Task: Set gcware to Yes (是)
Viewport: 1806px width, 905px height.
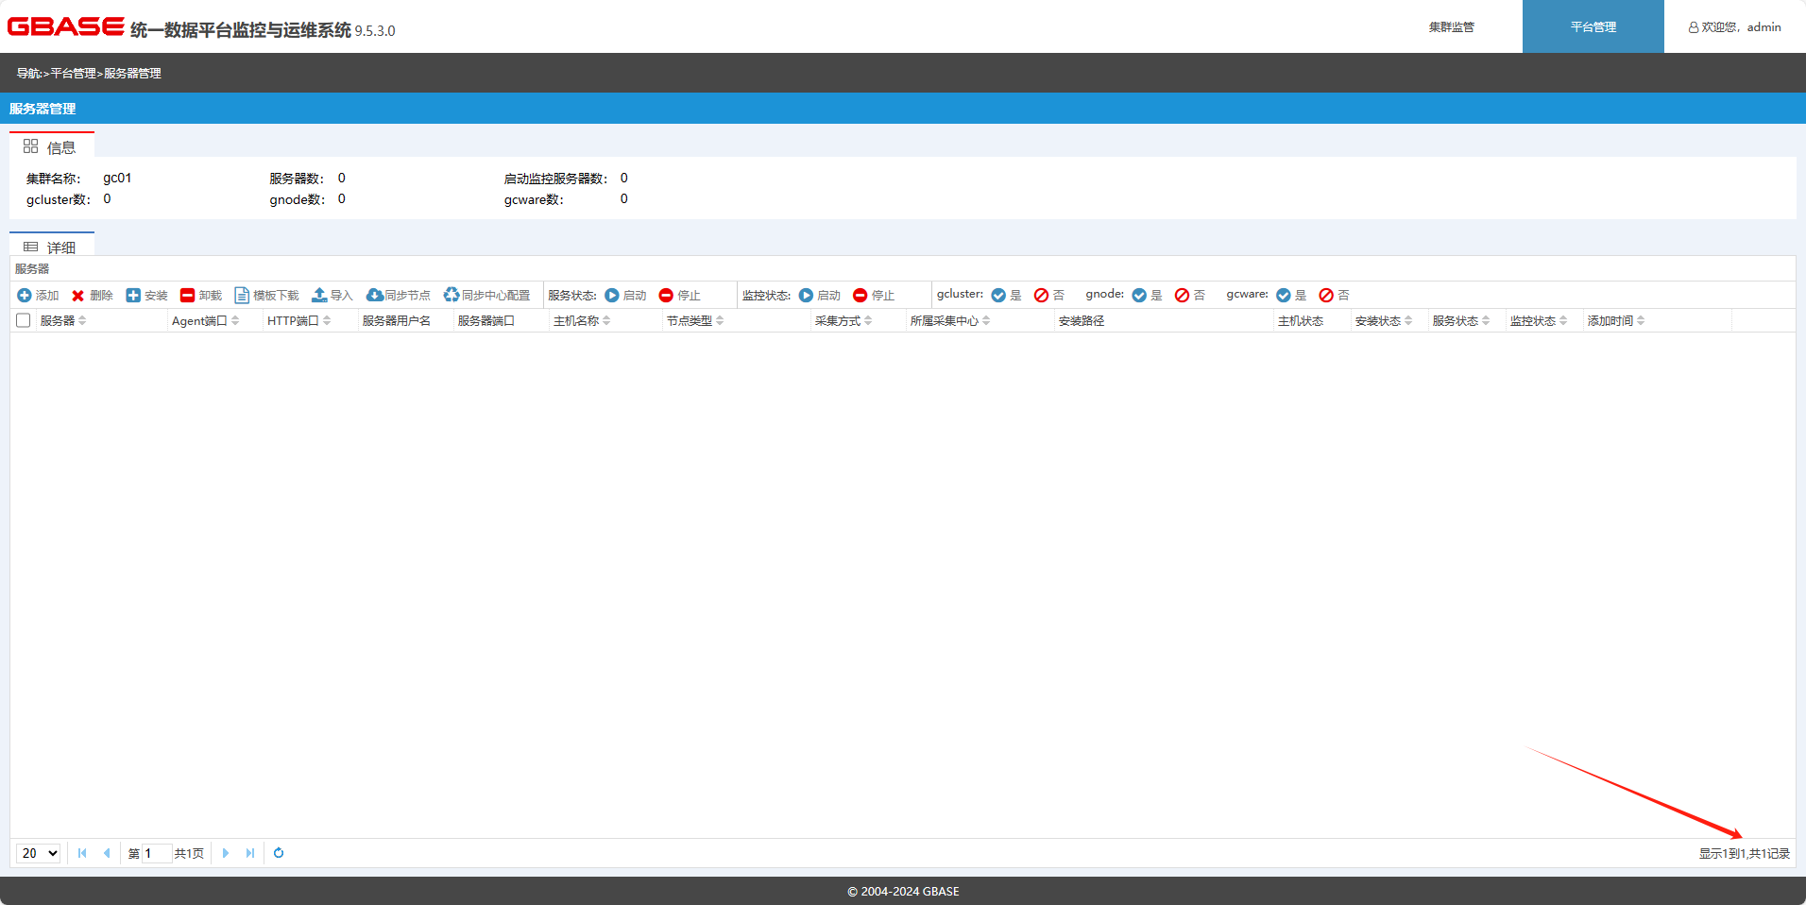Action: [1291, 296]
